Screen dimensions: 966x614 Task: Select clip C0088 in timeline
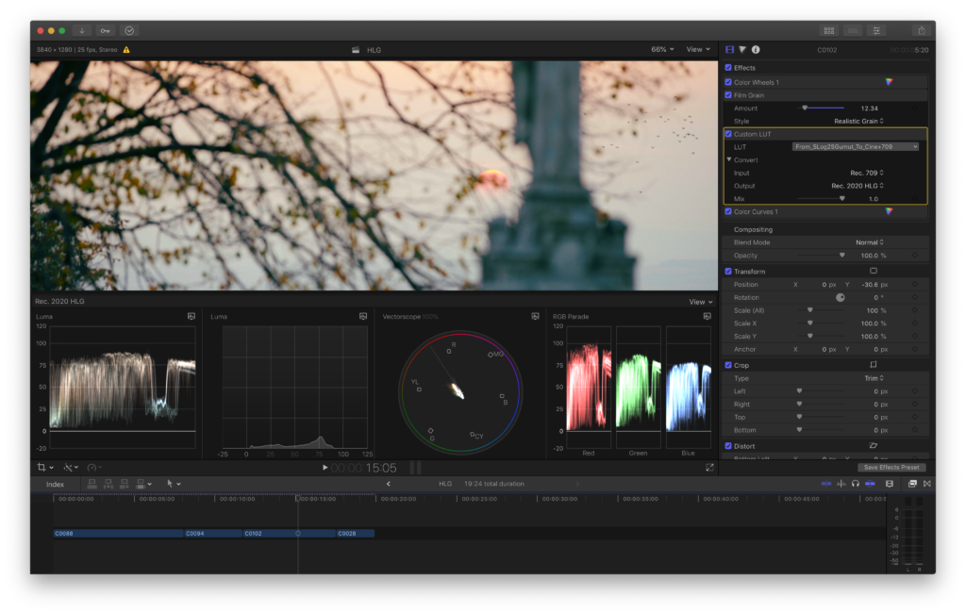pos(118,533)
